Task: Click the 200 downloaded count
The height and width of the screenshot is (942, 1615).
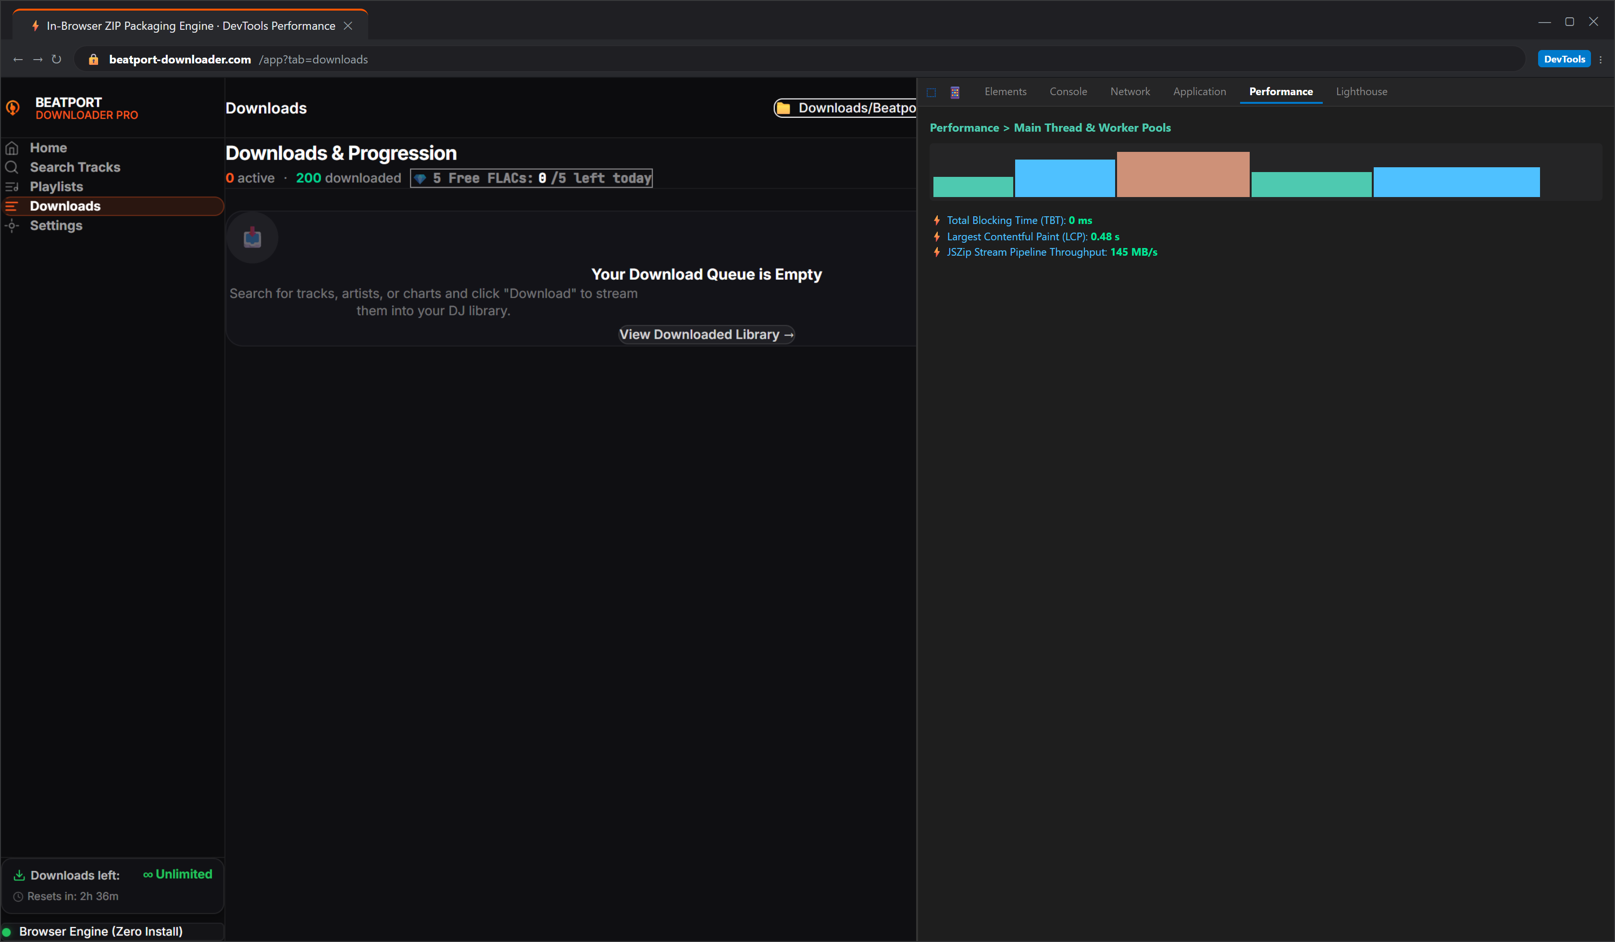Action: (x=348, y=178)
